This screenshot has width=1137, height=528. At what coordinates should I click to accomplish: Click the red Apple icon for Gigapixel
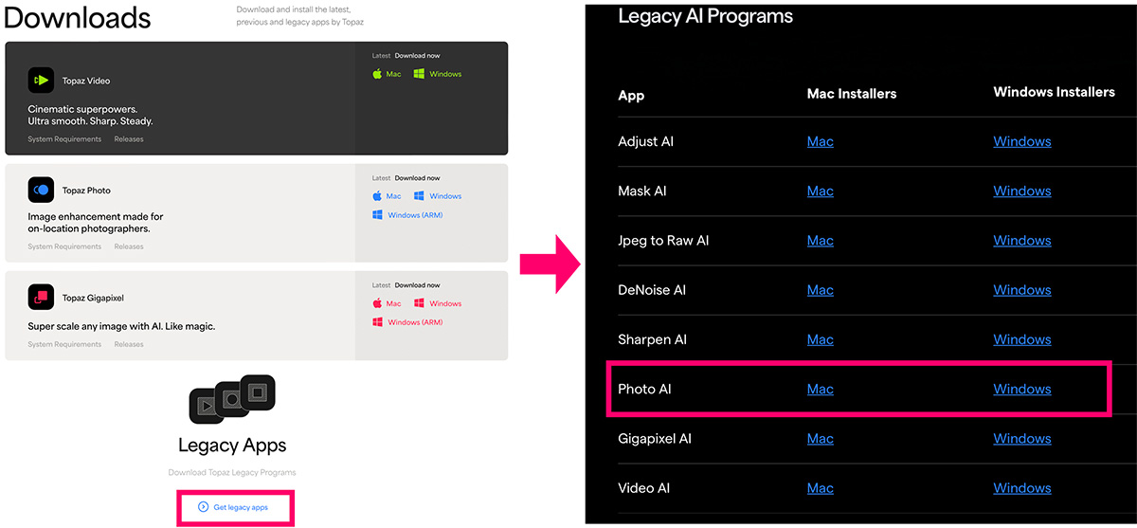pos(376,303)
